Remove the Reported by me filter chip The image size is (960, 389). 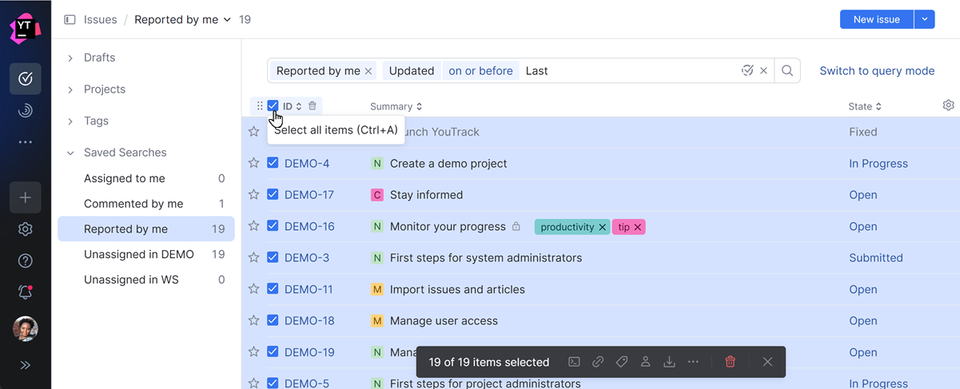(x=368, y=71)
